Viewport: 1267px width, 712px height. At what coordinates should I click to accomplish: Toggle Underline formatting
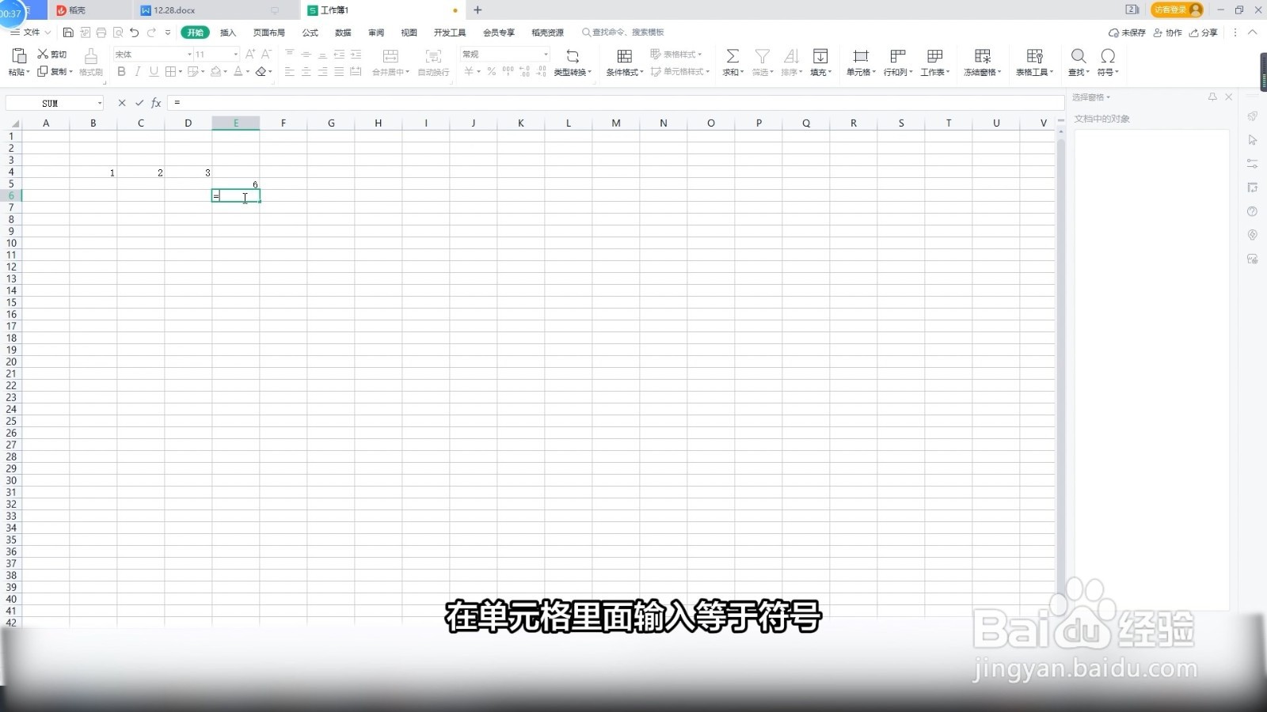(154, 71)
